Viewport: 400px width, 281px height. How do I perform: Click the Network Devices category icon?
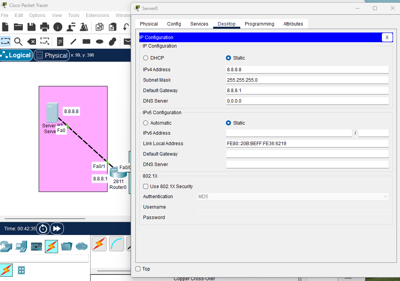coord(6,247)
